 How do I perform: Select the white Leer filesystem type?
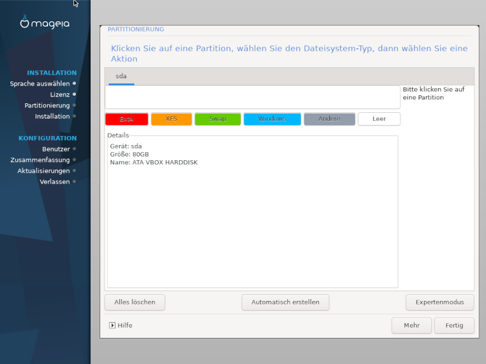click(x=379, y=119)
